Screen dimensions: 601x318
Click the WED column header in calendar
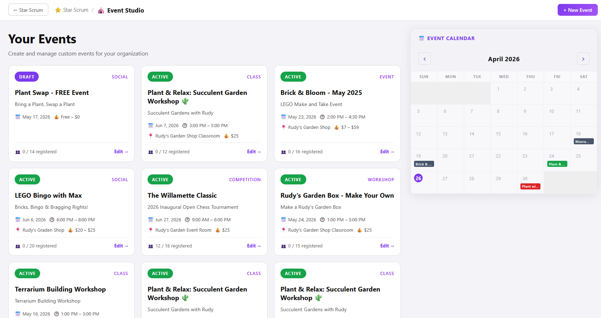click(x=504, y=77)
